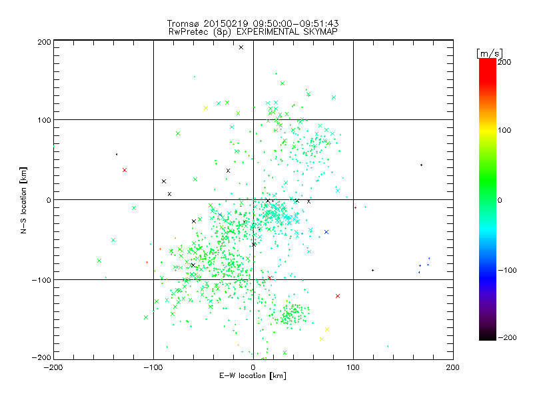Viewport: 533px width, 400px height.
Task: Click the title line "Tromsø 20150219 09:50:00-09:51:43"
Action: pyautogui.click(x=253, y=23)
